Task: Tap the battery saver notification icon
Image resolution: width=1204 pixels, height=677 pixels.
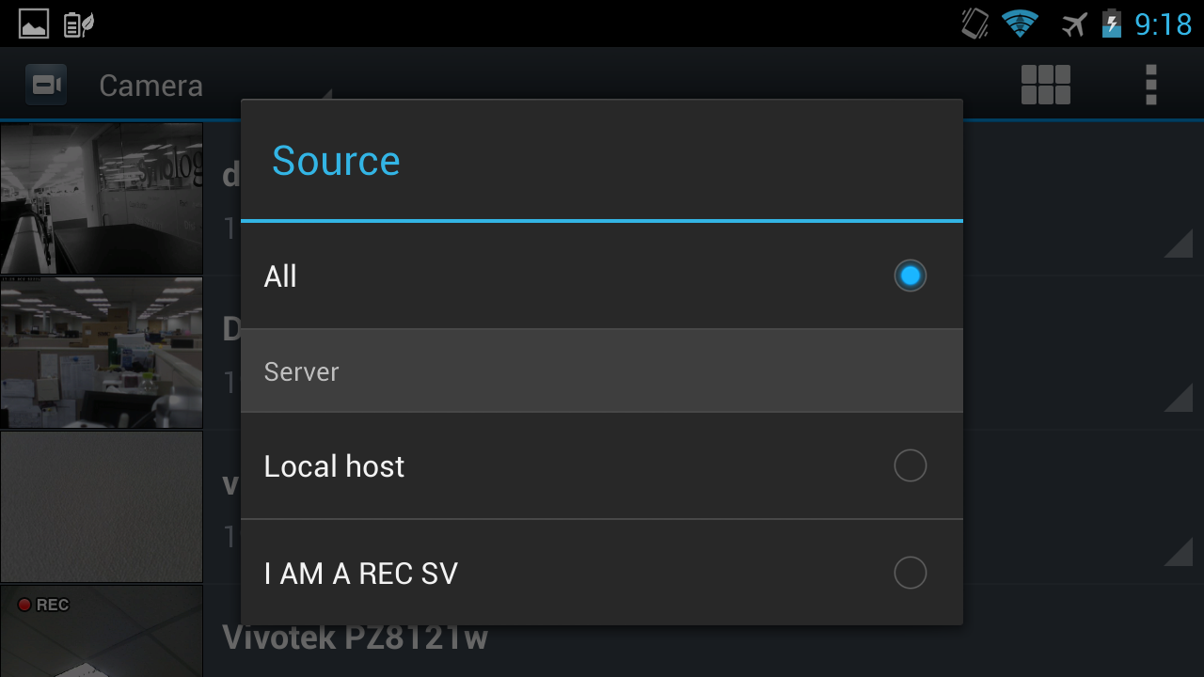Action: click(x=77, y=23)
